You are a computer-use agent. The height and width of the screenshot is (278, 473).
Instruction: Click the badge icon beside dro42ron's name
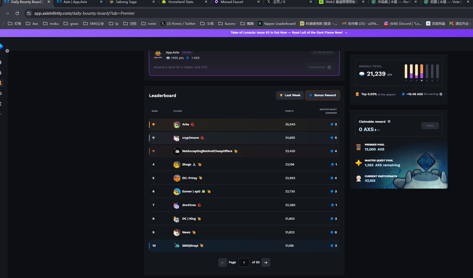[199, 205]
